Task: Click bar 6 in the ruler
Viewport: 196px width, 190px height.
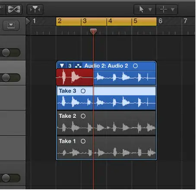Action: (161, 21)
